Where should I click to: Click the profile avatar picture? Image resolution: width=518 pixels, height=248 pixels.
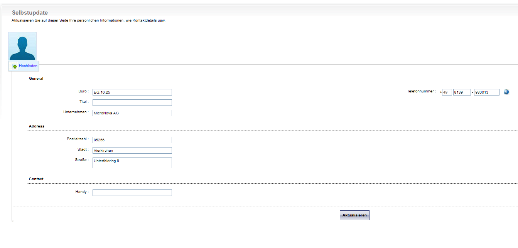pyautogui.click(x=22, y=46)
